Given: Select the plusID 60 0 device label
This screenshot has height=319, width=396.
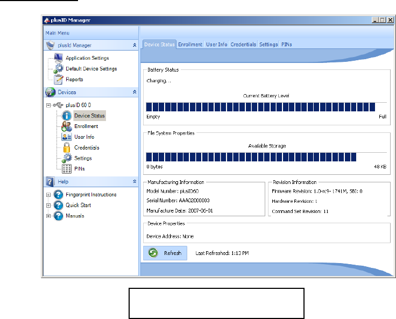Looking at the screenshot, I should 79,105.
